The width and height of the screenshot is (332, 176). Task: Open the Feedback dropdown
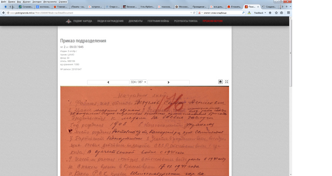(260, 13)
